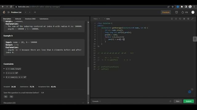Open the blue chat assistant icon

tap(190, 92)
